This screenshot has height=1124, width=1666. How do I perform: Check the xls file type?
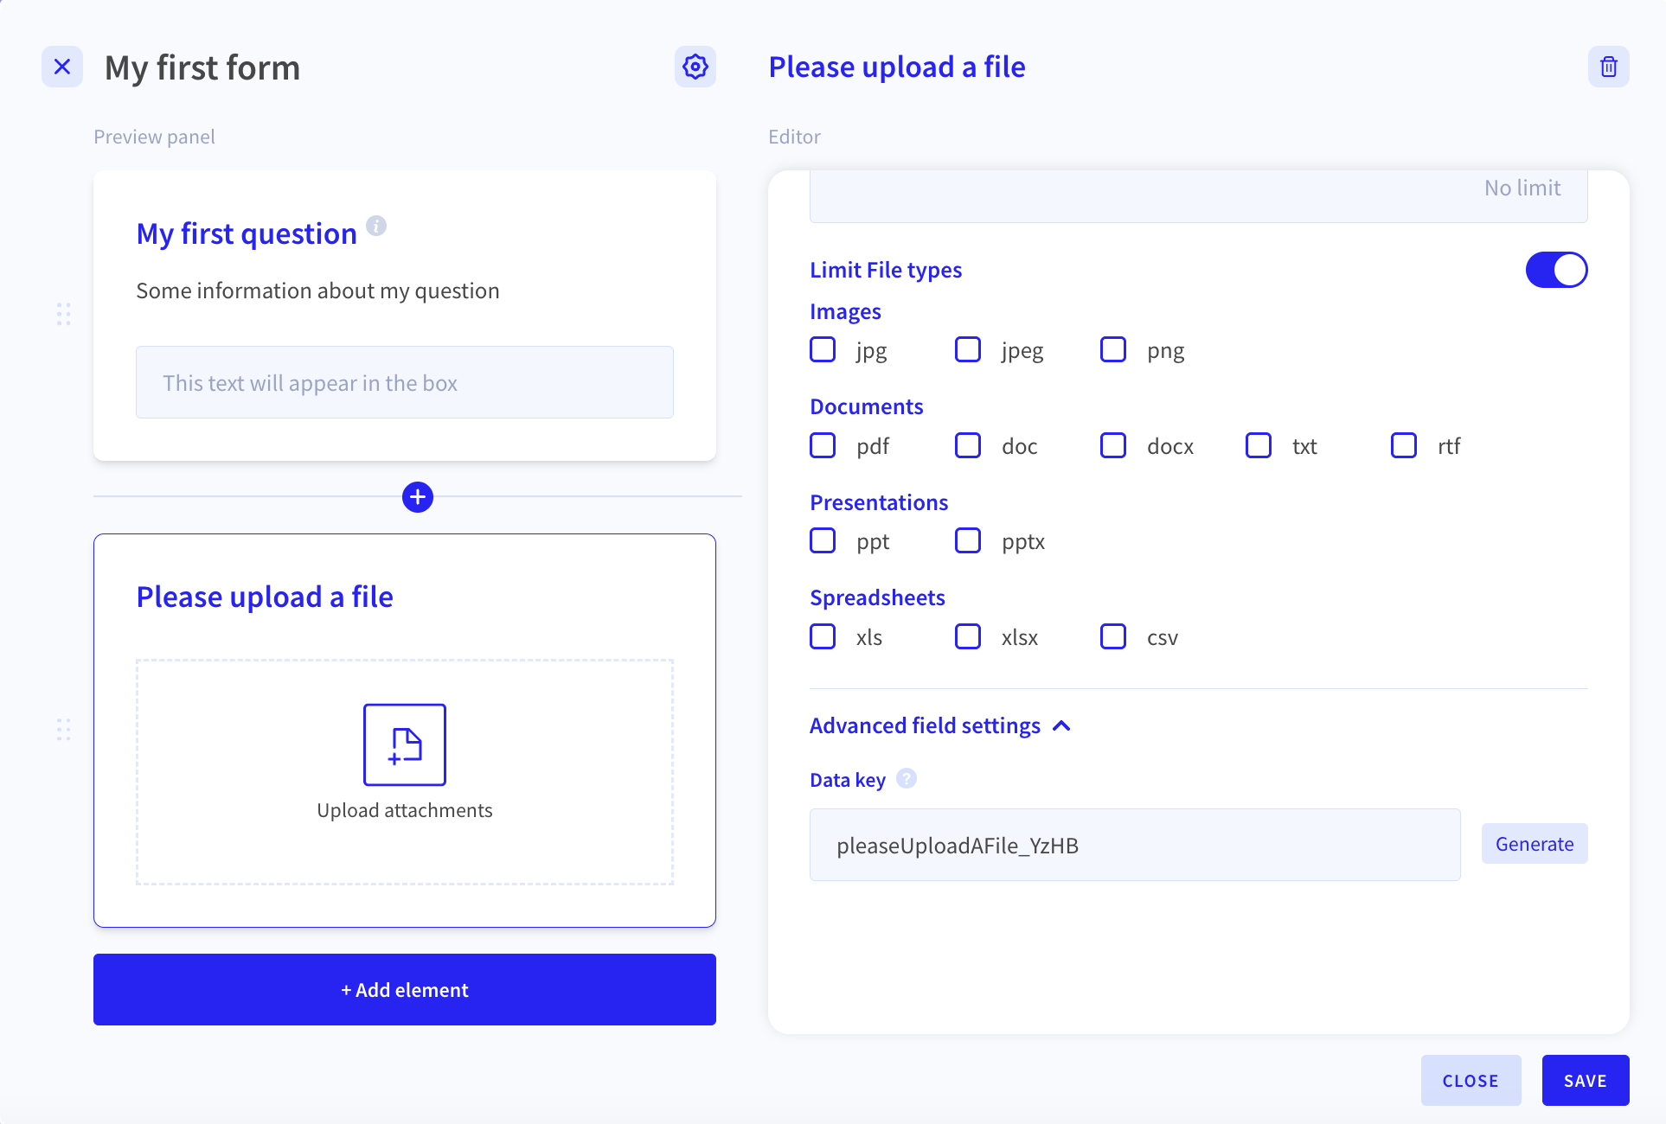click(x=823, y=637)
